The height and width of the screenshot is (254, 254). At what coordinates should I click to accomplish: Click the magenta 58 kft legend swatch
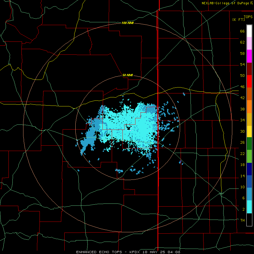[249, 56]
